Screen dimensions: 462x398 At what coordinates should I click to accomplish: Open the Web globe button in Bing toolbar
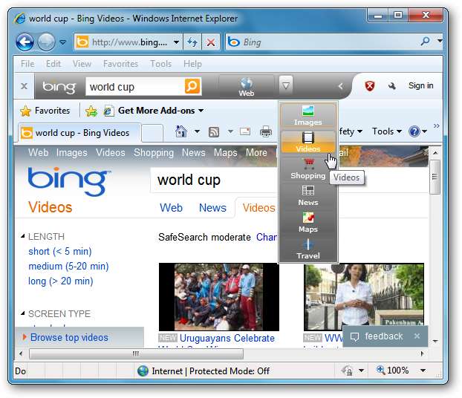coord(247,86)
